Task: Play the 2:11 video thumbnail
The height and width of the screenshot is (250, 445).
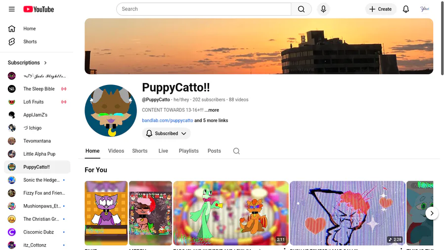Action: tap(231, 213)
